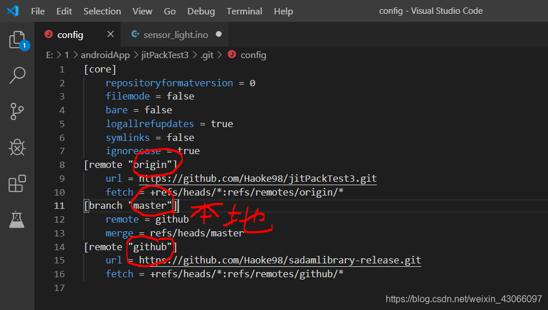Click the .git breadcrumb
This screenshot has width=548, height=310.
[x=207, y=55]
